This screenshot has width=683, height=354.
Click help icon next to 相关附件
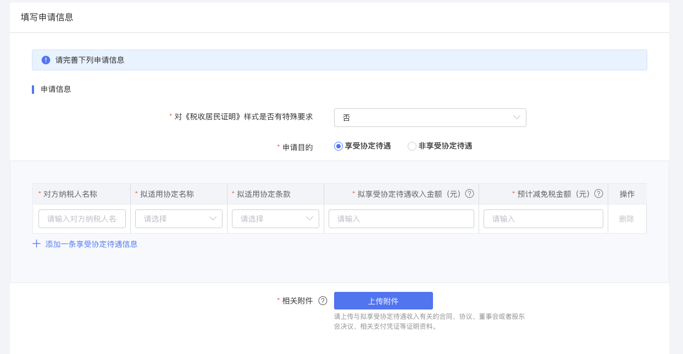(x=323, y=301)
